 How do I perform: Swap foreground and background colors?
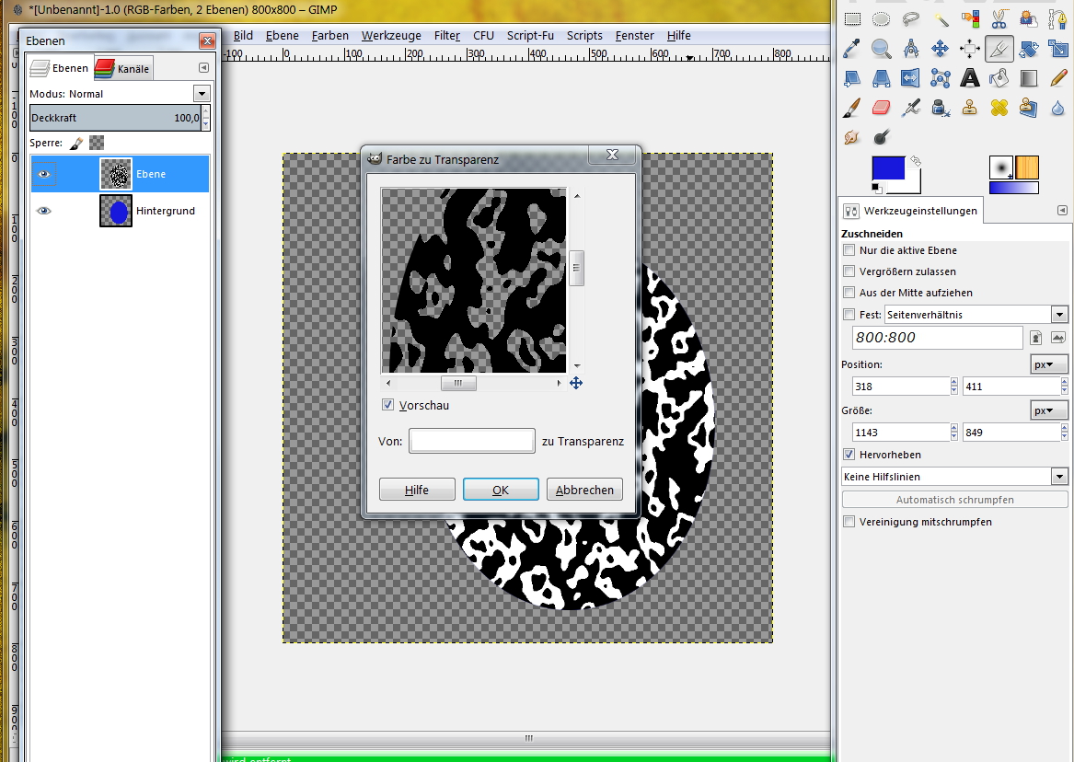click(915, 162)
